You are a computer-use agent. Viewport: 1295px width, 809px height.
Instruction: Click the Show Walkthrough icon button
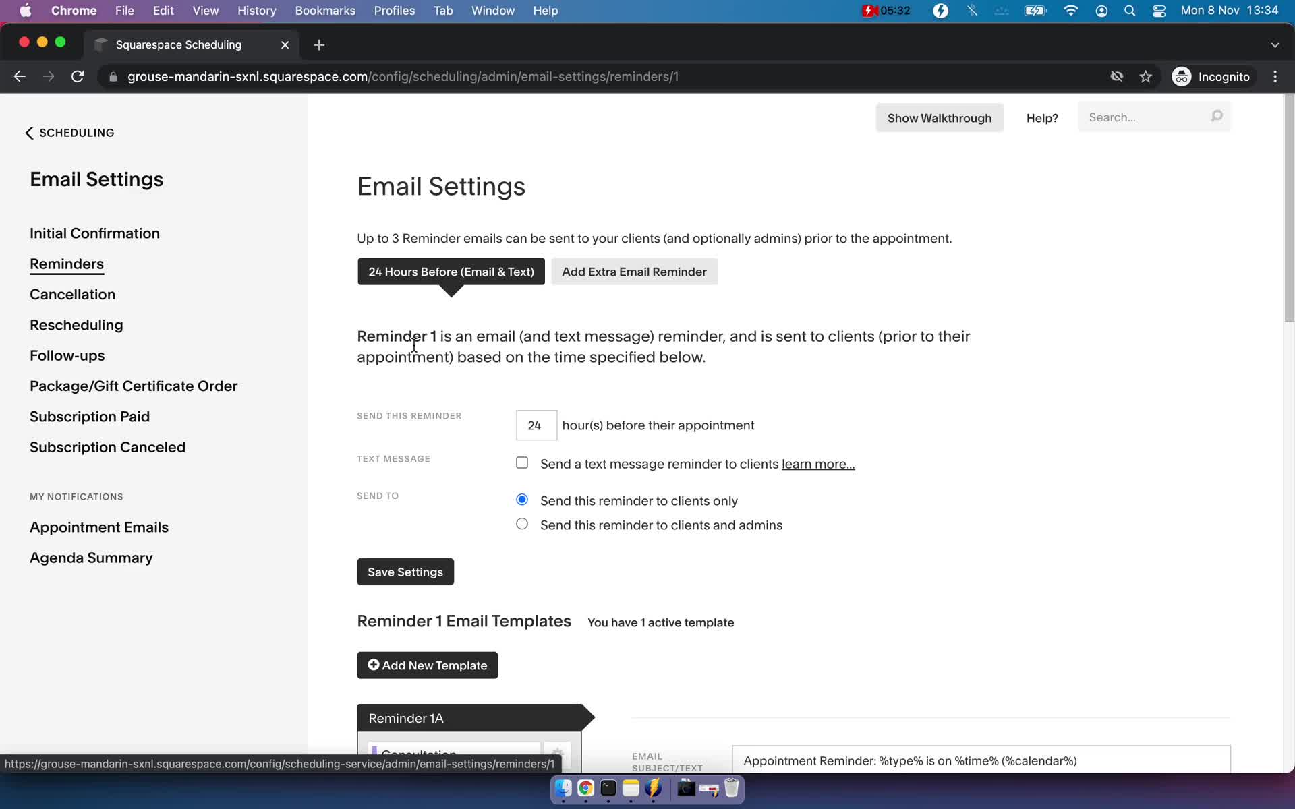(939, 117)
